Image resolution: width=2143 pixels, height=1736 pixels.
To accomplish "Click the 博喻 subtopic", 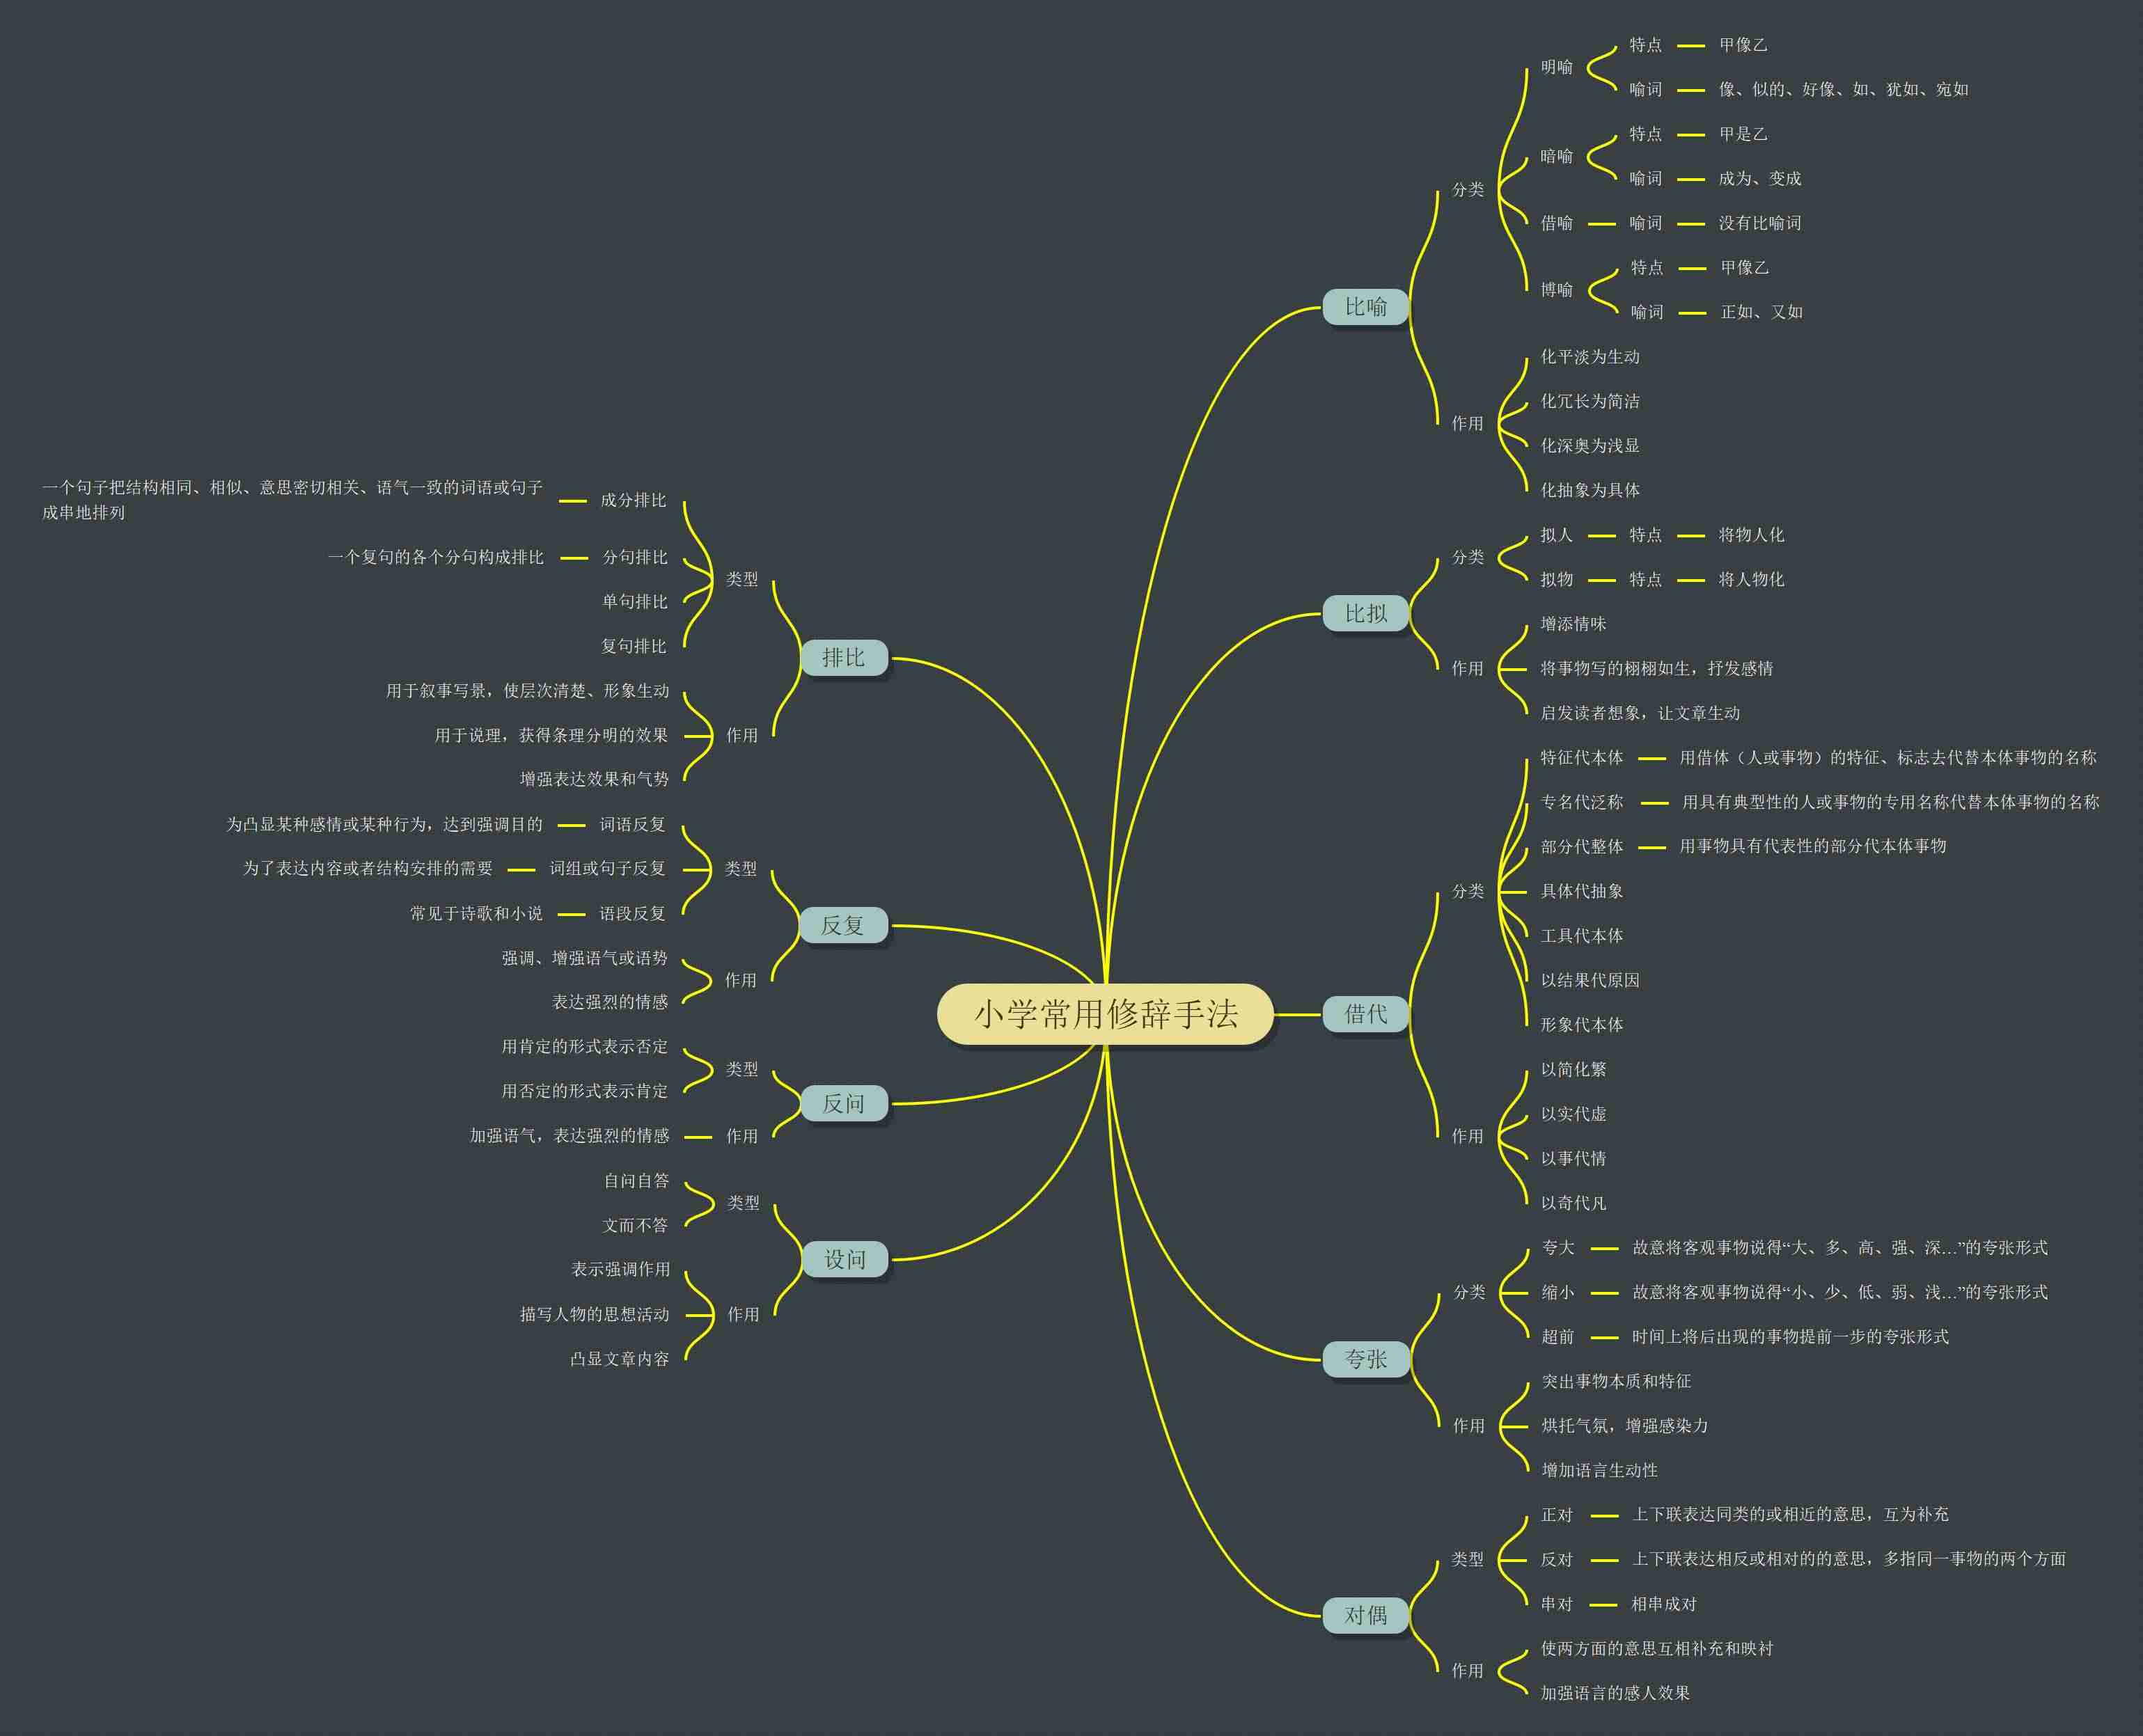I will click(1557, 290).
